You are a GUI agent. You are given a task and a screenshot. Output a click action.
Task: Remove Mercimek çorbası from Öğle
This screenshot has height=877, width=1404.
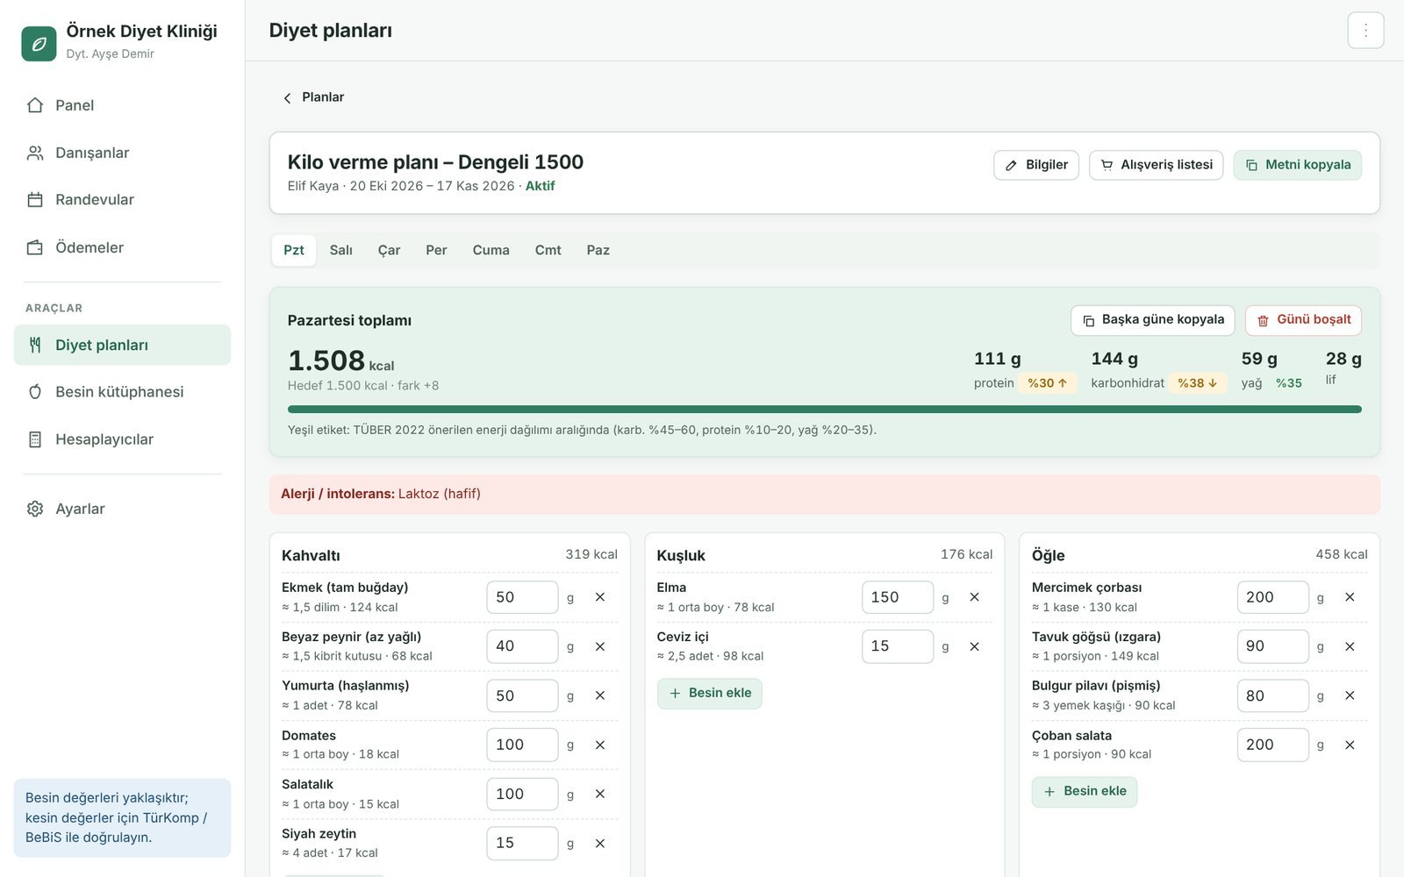coord(1350,597)
